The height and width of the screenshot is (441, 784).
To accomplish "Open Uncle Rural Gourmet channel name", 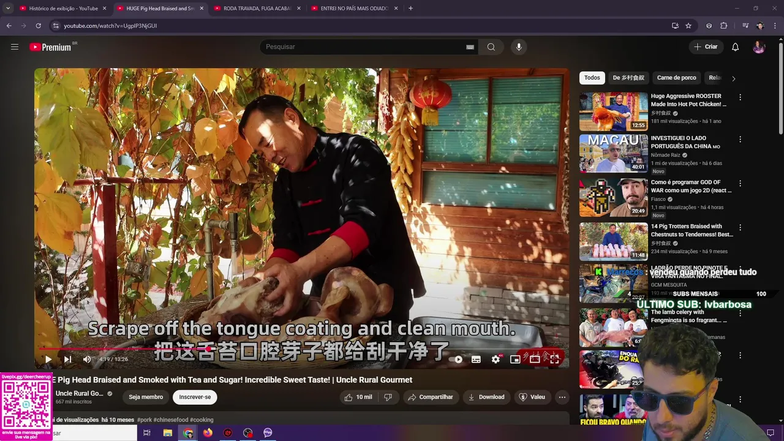I will click(x=79, y=393).
